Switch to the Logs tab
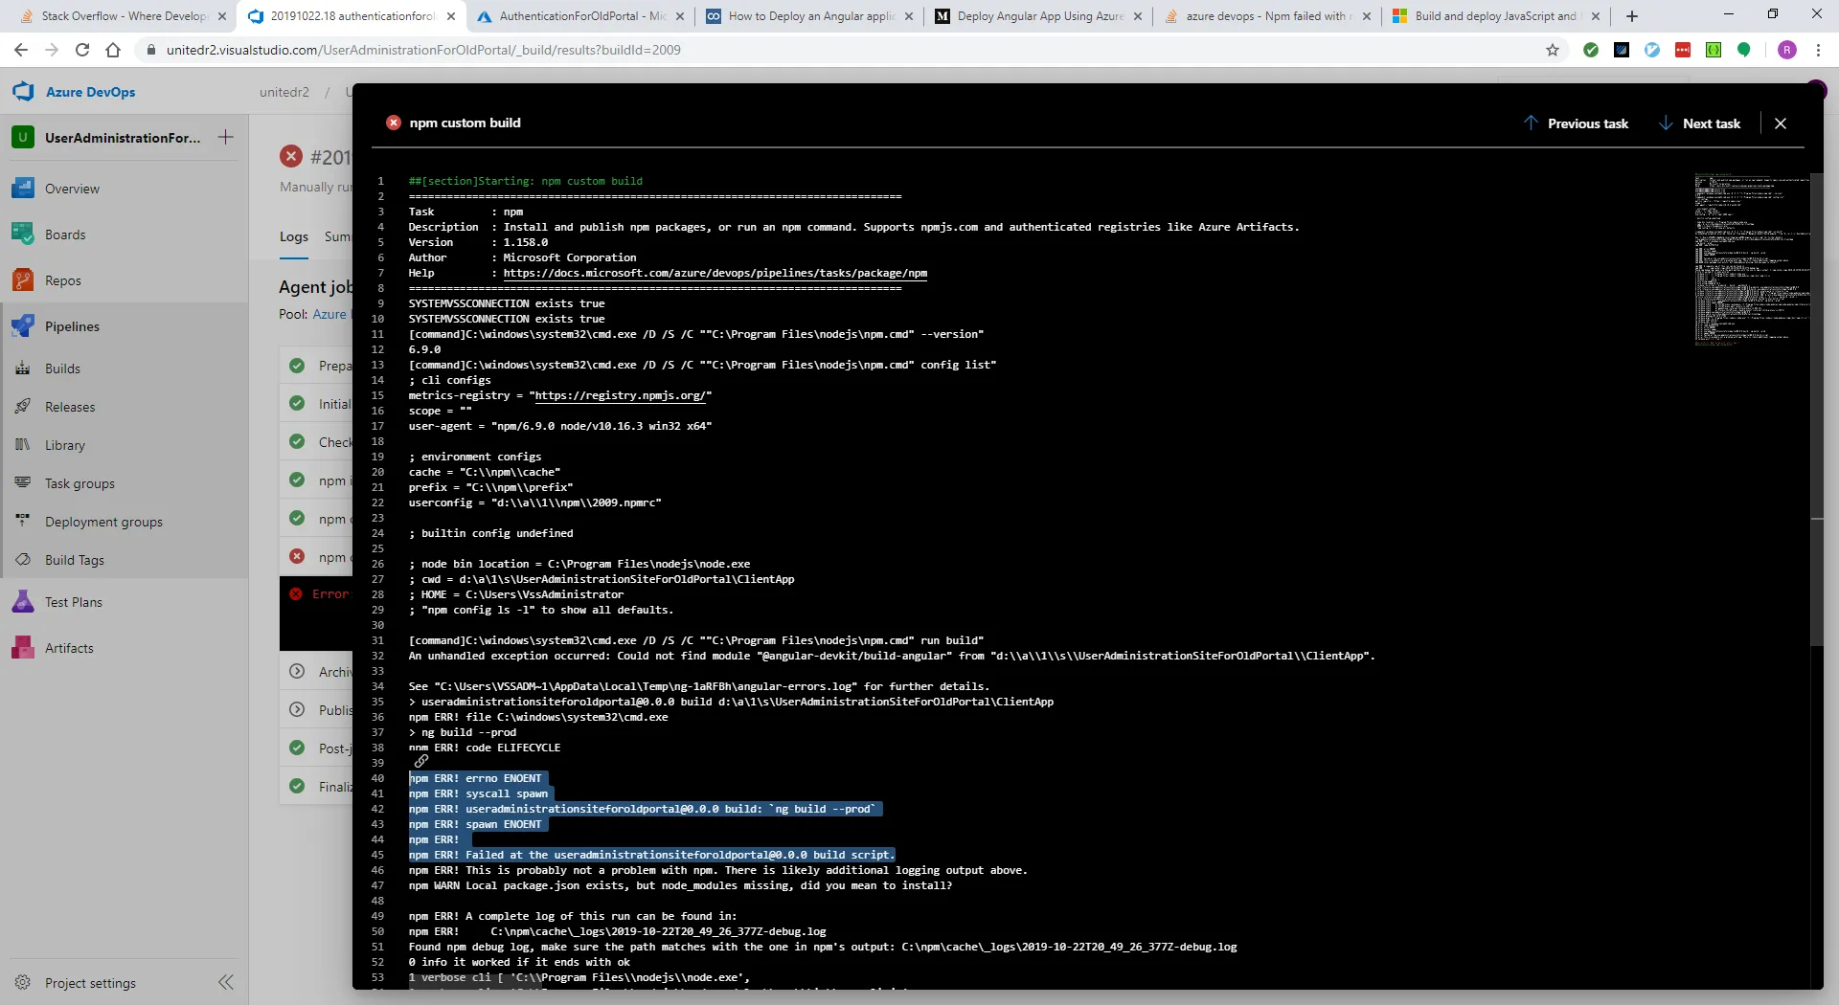Viewport: 1839px width, 1005px height. point(294,236)
